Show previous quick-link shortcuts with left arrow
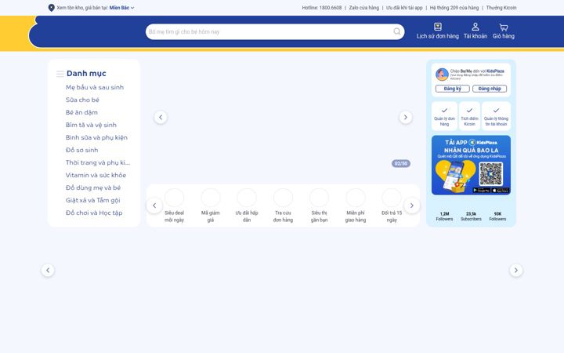Screen dimensions: 564x353 click(154, 206)
